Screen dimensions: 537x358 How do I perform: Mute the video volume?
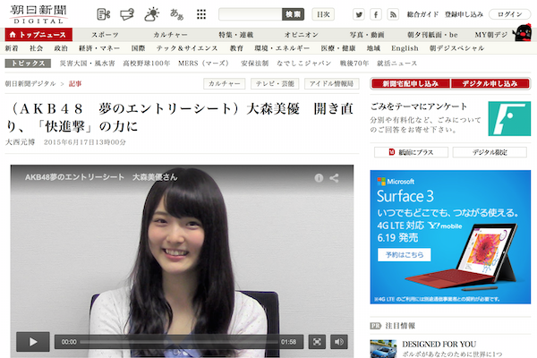click(x=339, y=342)
